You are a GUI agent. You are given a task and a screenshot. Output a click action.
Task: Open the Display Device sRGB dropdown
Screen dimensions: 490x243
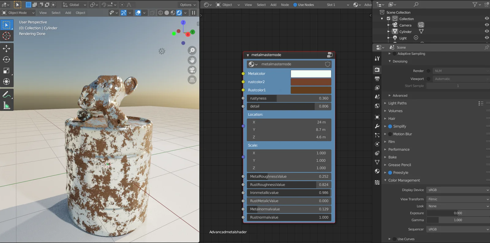pos(458,190)
